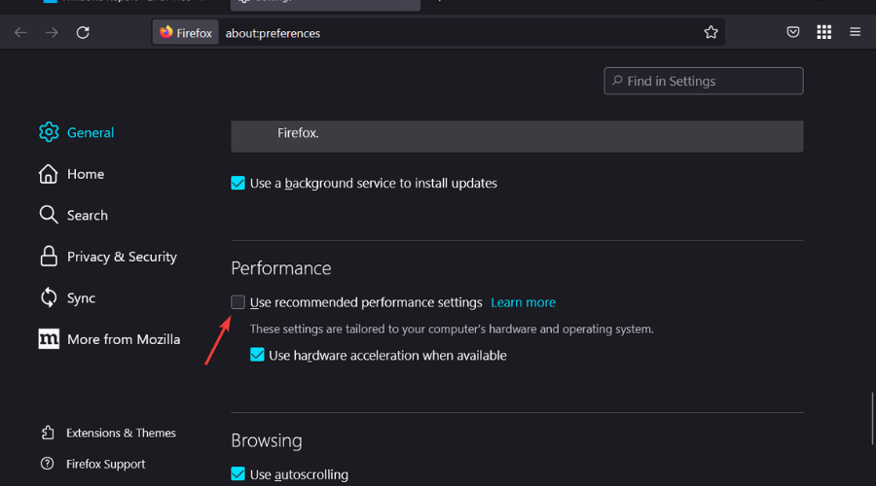Click Learn more link for performance

[523, 302]
